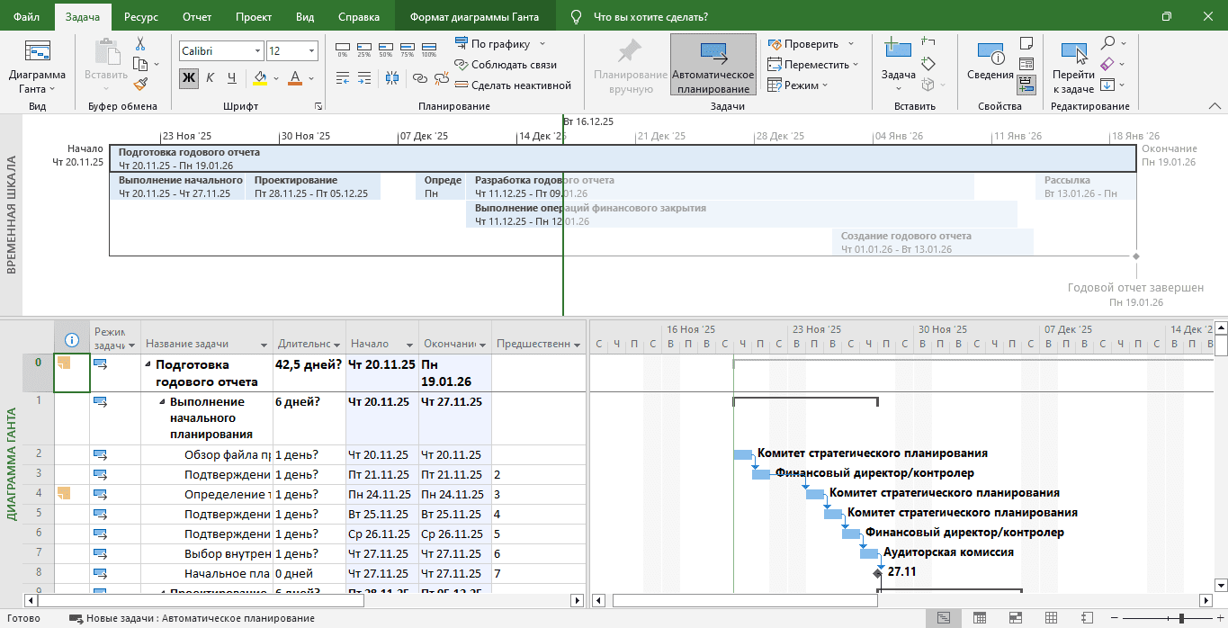
Task: Set task progress to 50% complete
Action: click(385, 49)
